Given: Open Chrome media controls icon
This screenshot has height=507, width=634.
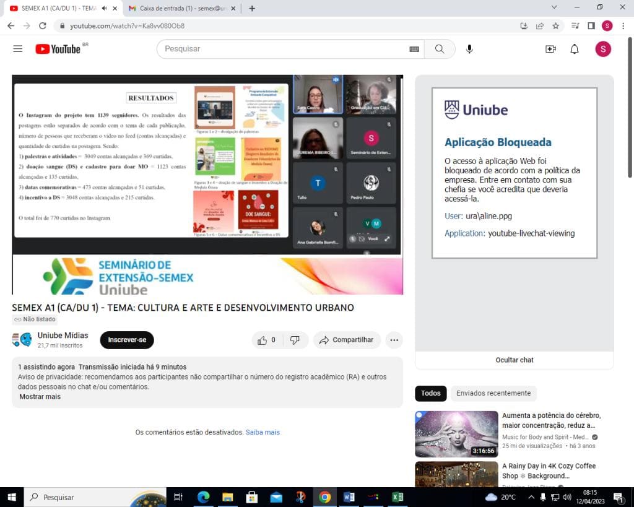Looking at the screenshot, I should pyautogui.click(x=575, y=26).
